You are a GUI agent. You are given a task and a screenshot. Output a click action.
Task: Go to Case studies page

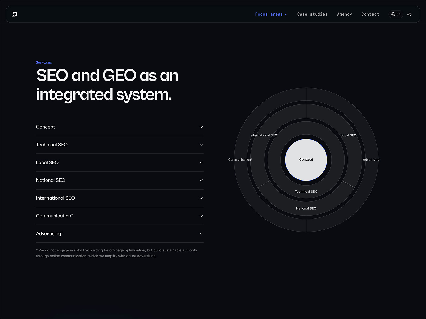(x=312, y=14)
